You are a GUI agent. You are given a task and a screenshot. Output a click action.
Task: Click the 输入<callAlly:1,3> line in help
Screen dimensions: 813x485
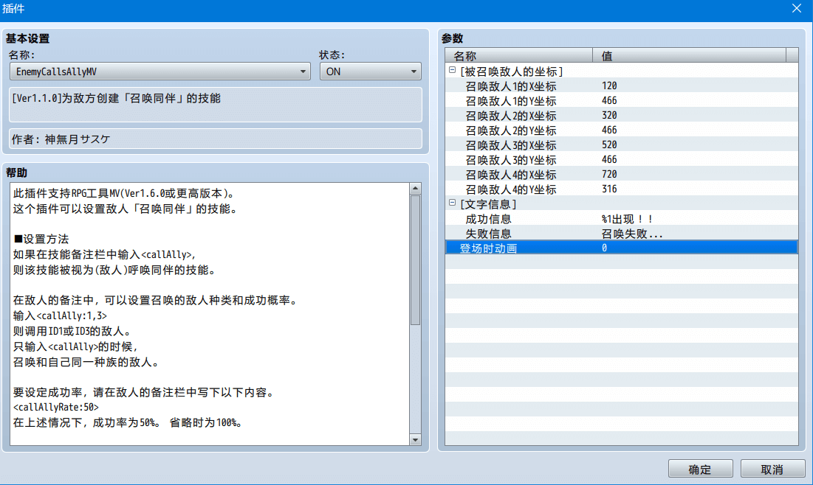click(60, 315)
